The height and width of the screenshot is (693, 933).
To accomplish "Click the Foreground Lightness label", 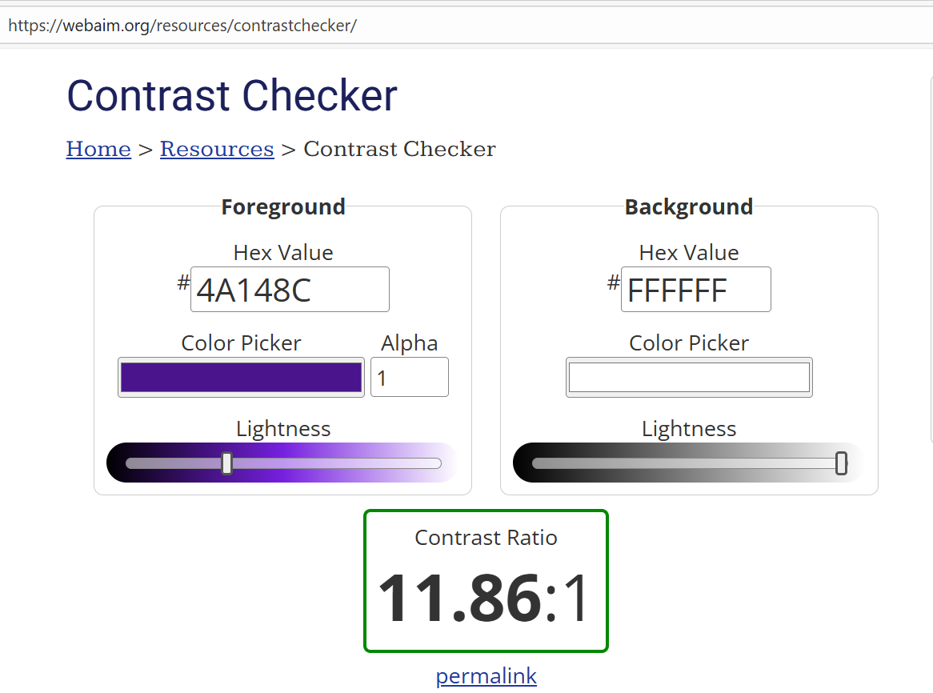I will (x=283, y=429).
